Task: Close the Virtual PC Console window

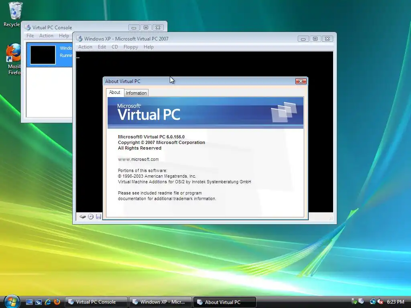Action: tap(158, 28)
